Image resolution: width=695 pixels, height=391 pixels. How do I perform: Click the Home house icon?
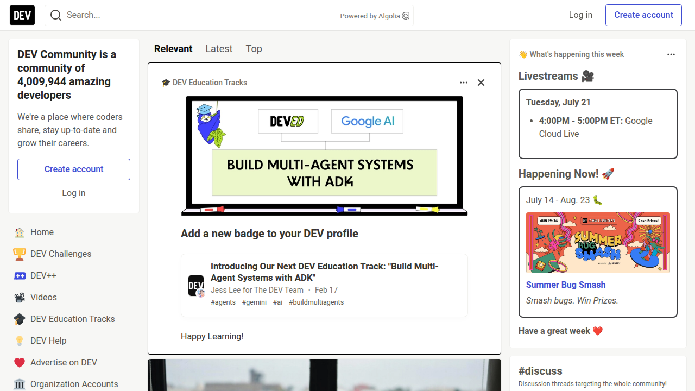pyautogui.click(x=20, y=232)
